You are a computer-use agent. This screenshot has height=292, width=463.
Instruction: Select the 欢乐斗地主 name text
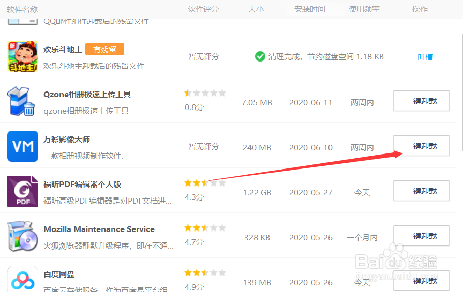63,49
